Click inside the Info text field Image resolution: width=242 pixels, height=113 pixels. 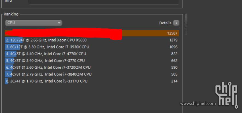(x=103, y=2)
